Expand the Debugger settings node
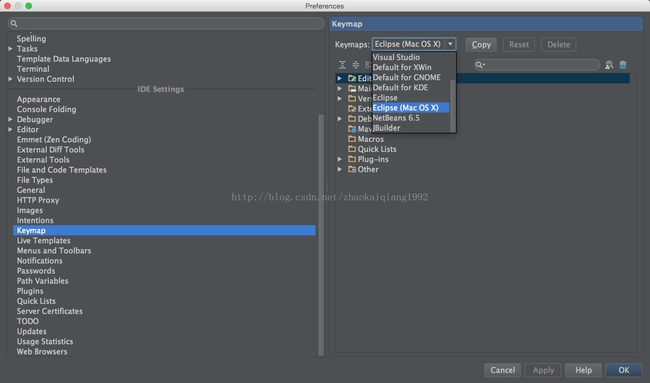650x383 pixels. coord(11,120)
